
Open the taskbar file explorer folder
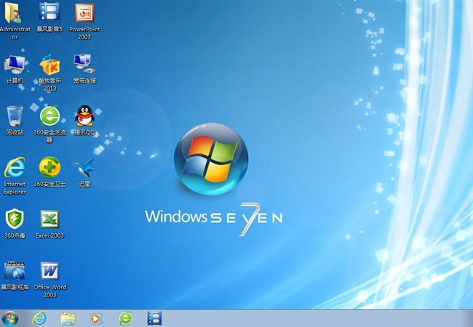pyautogui.click(x=68, y=319)
